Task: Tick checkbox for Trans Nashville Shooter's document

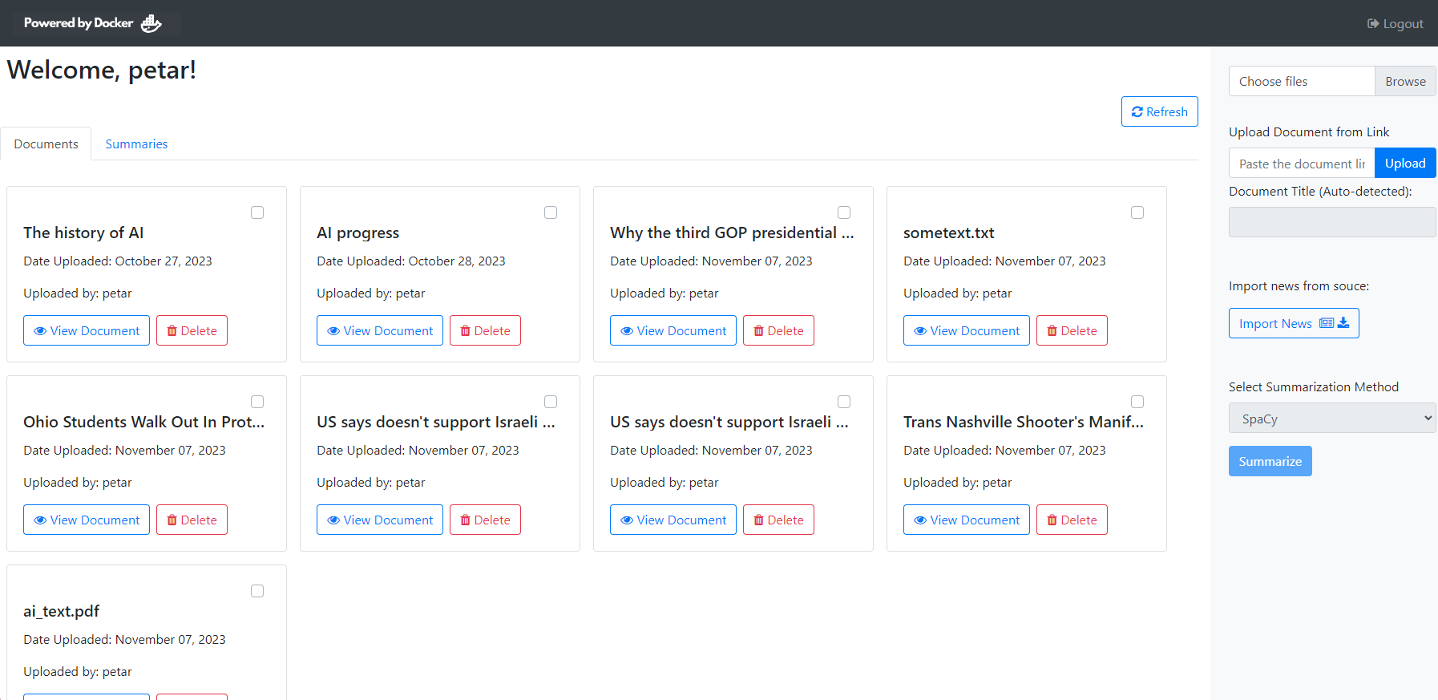Action: coord(1137,402)
